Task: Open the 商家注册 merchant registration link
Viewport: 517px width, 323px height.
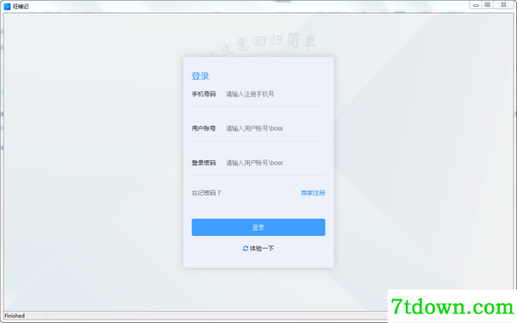Action: pos(313,193)
